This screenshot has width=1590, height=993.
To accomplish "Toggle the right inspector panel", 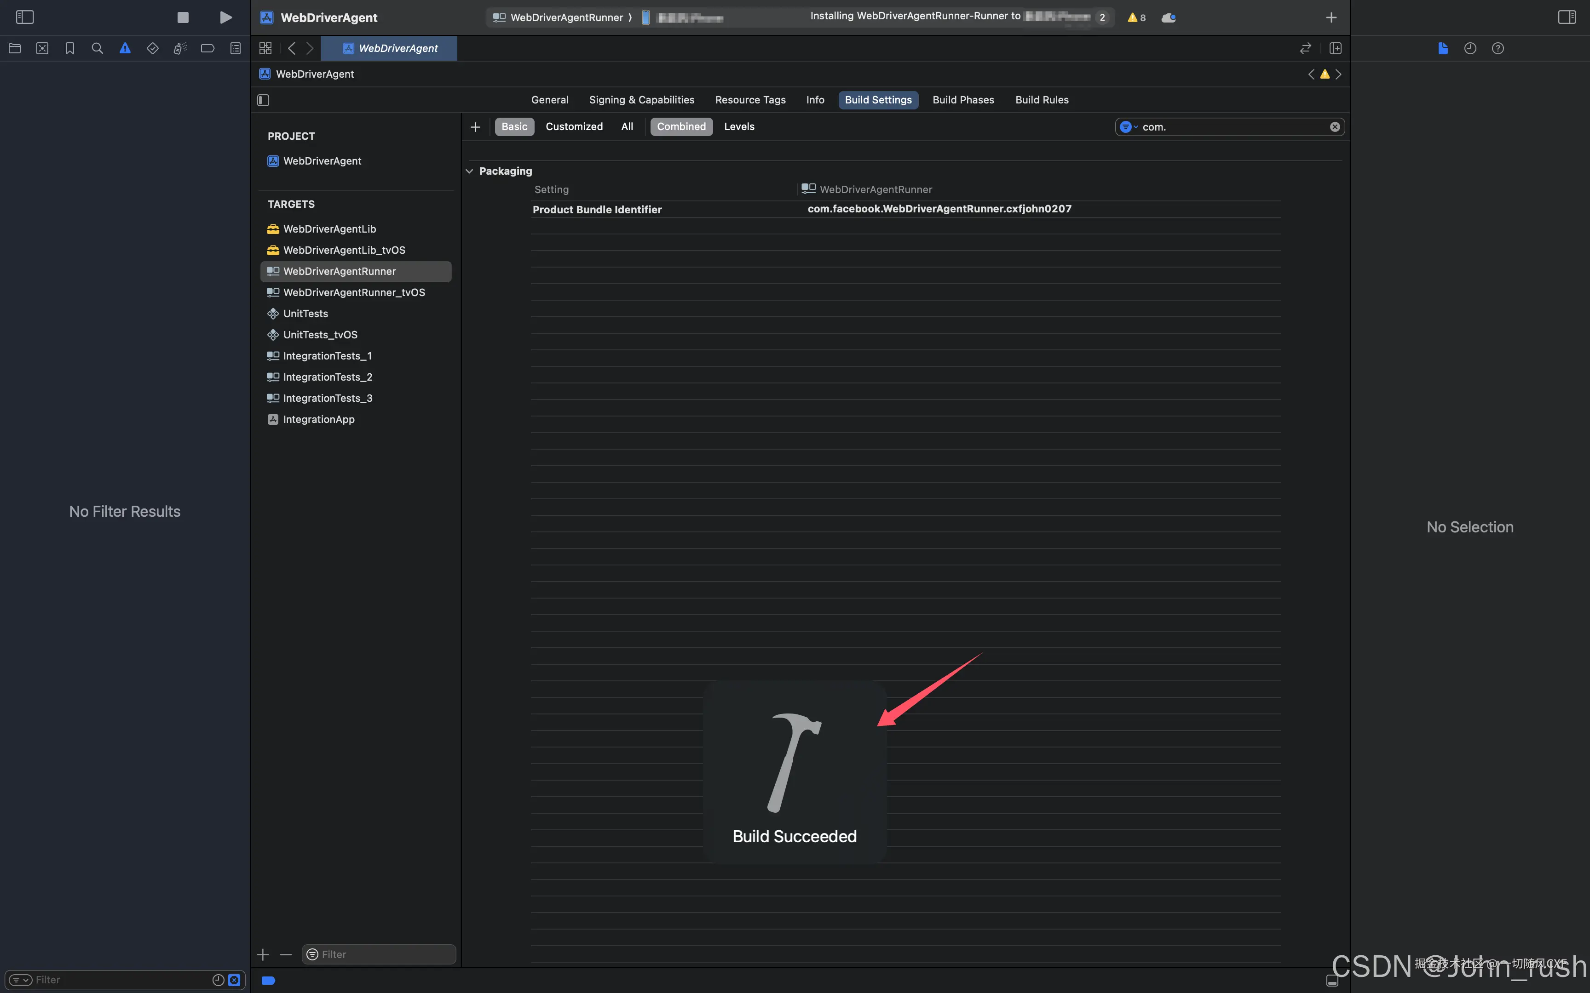I will (x=1567, y=18).
